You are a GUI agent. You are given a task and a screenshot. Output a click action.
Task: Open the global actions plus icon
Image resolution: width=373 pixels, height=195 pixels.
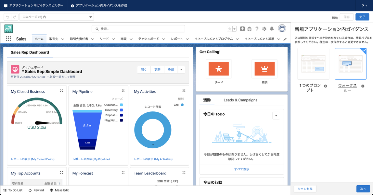click(242, 29)
